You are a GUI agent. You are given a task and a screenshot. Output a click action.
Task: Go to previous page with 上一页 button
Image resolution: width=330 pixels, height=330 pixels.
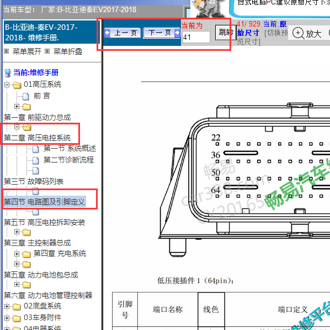pyautogui.click(x=123, y=33)
